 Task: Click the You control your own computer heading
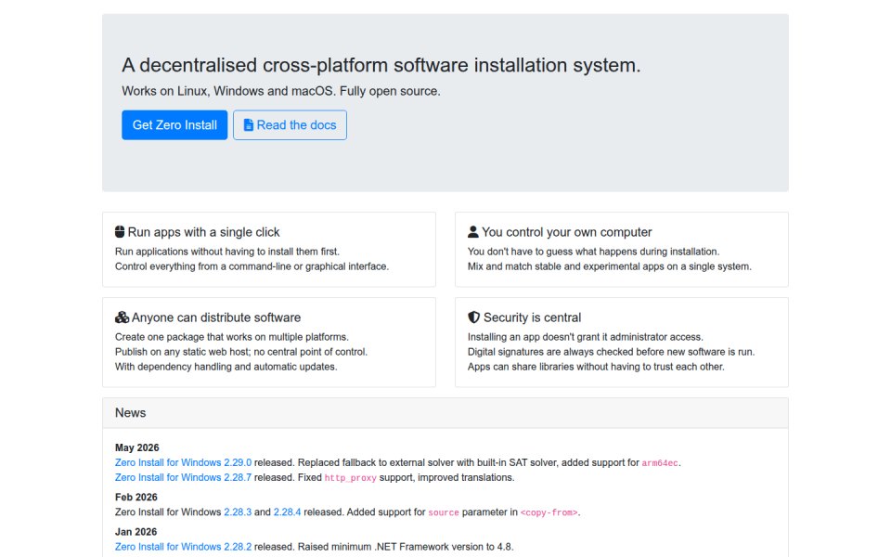pos(566,232)
